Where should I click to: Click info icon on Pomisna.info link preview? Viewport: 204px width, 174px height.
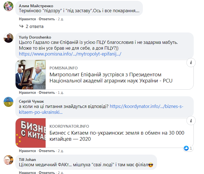point(191,63)
